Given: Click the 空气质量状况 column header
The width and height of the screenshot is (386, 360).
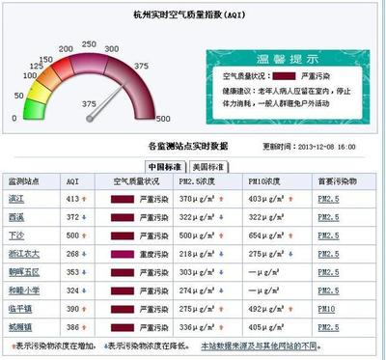Looking at the screenshot, I should click(136, 181).
